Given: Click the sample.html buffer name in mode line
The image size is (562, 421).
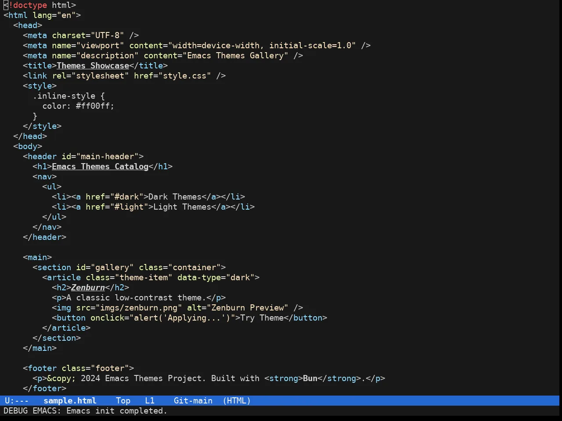Looking at the screenshot, I should click(x=70, y=400).
